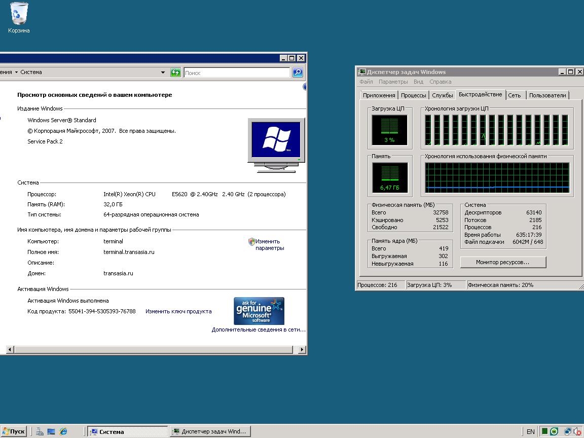Select the Корзина recycle bin desktop icon
Screen dimensions: 584x438
19,18
